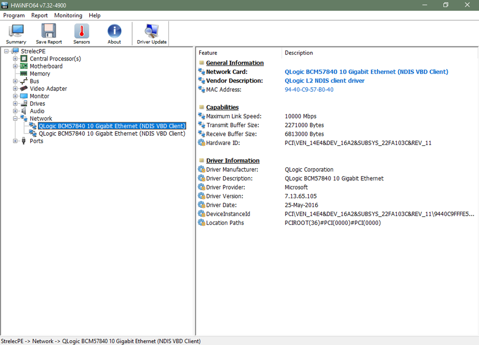Collapse the StrelecPE root node
This screenshot has width=479, height=345.
6,51
